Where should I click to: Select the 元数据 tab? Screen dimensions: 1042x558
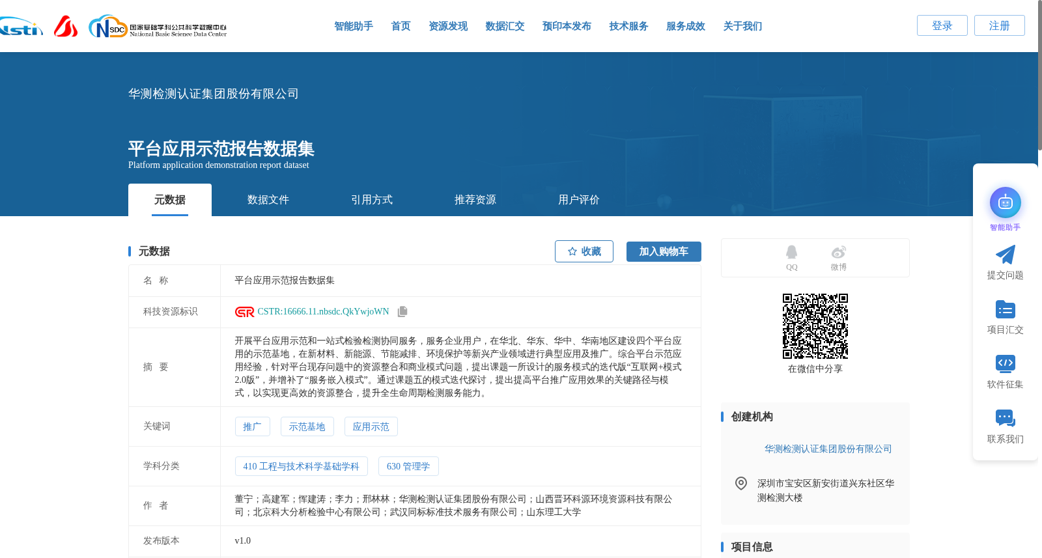click(x=170, y=200)
